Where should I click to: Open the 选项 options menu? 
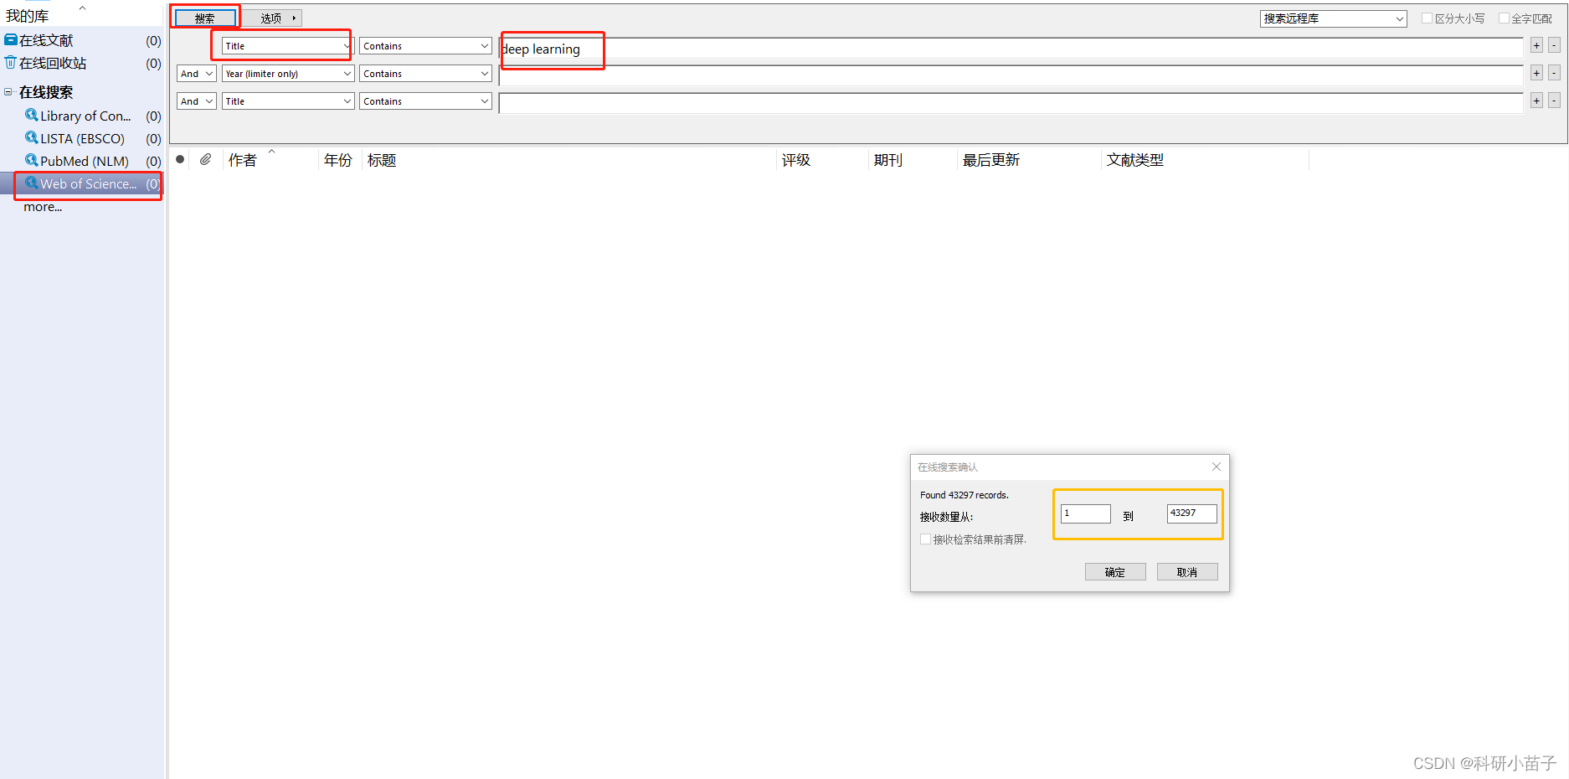click(272, 18)
